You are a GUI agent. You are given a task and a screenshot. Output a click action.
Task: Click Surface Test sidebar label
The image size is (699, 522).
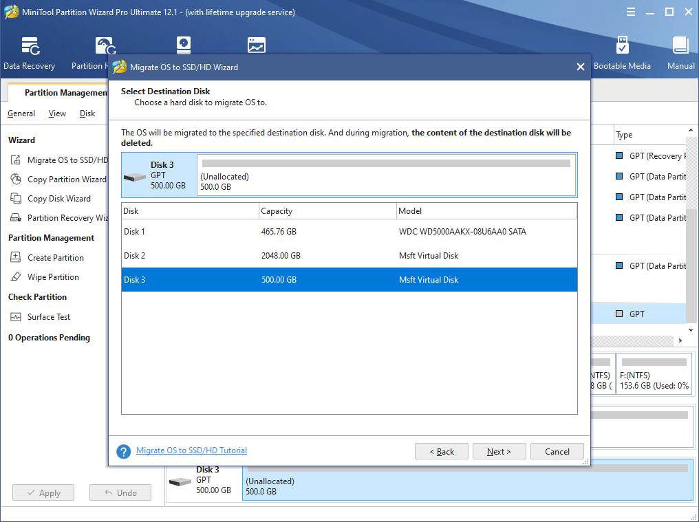(49, 317)
